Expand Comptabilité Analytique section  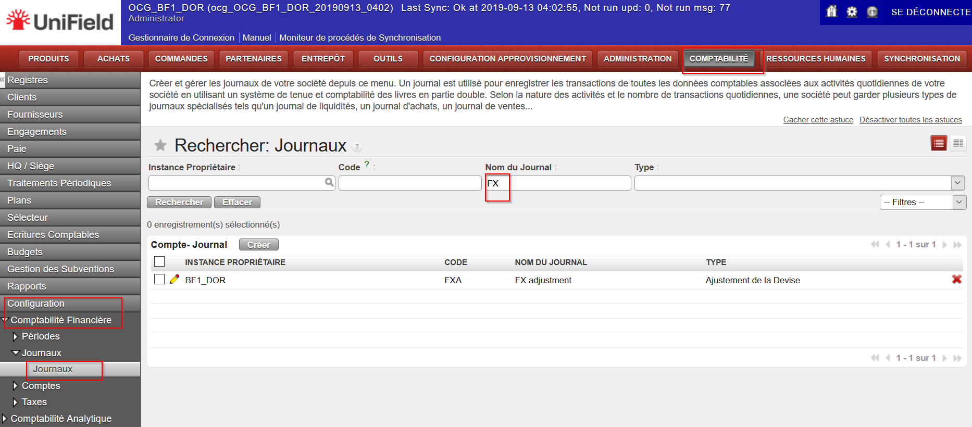pos(5,419)
